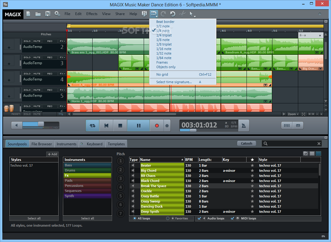
Task: Mark Big Chord as a favorite star
Action: [x=252, y=171]
